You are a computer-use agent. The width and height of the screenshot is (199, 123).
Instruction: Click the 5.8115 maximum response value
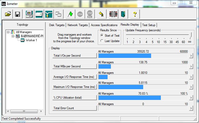143,83
